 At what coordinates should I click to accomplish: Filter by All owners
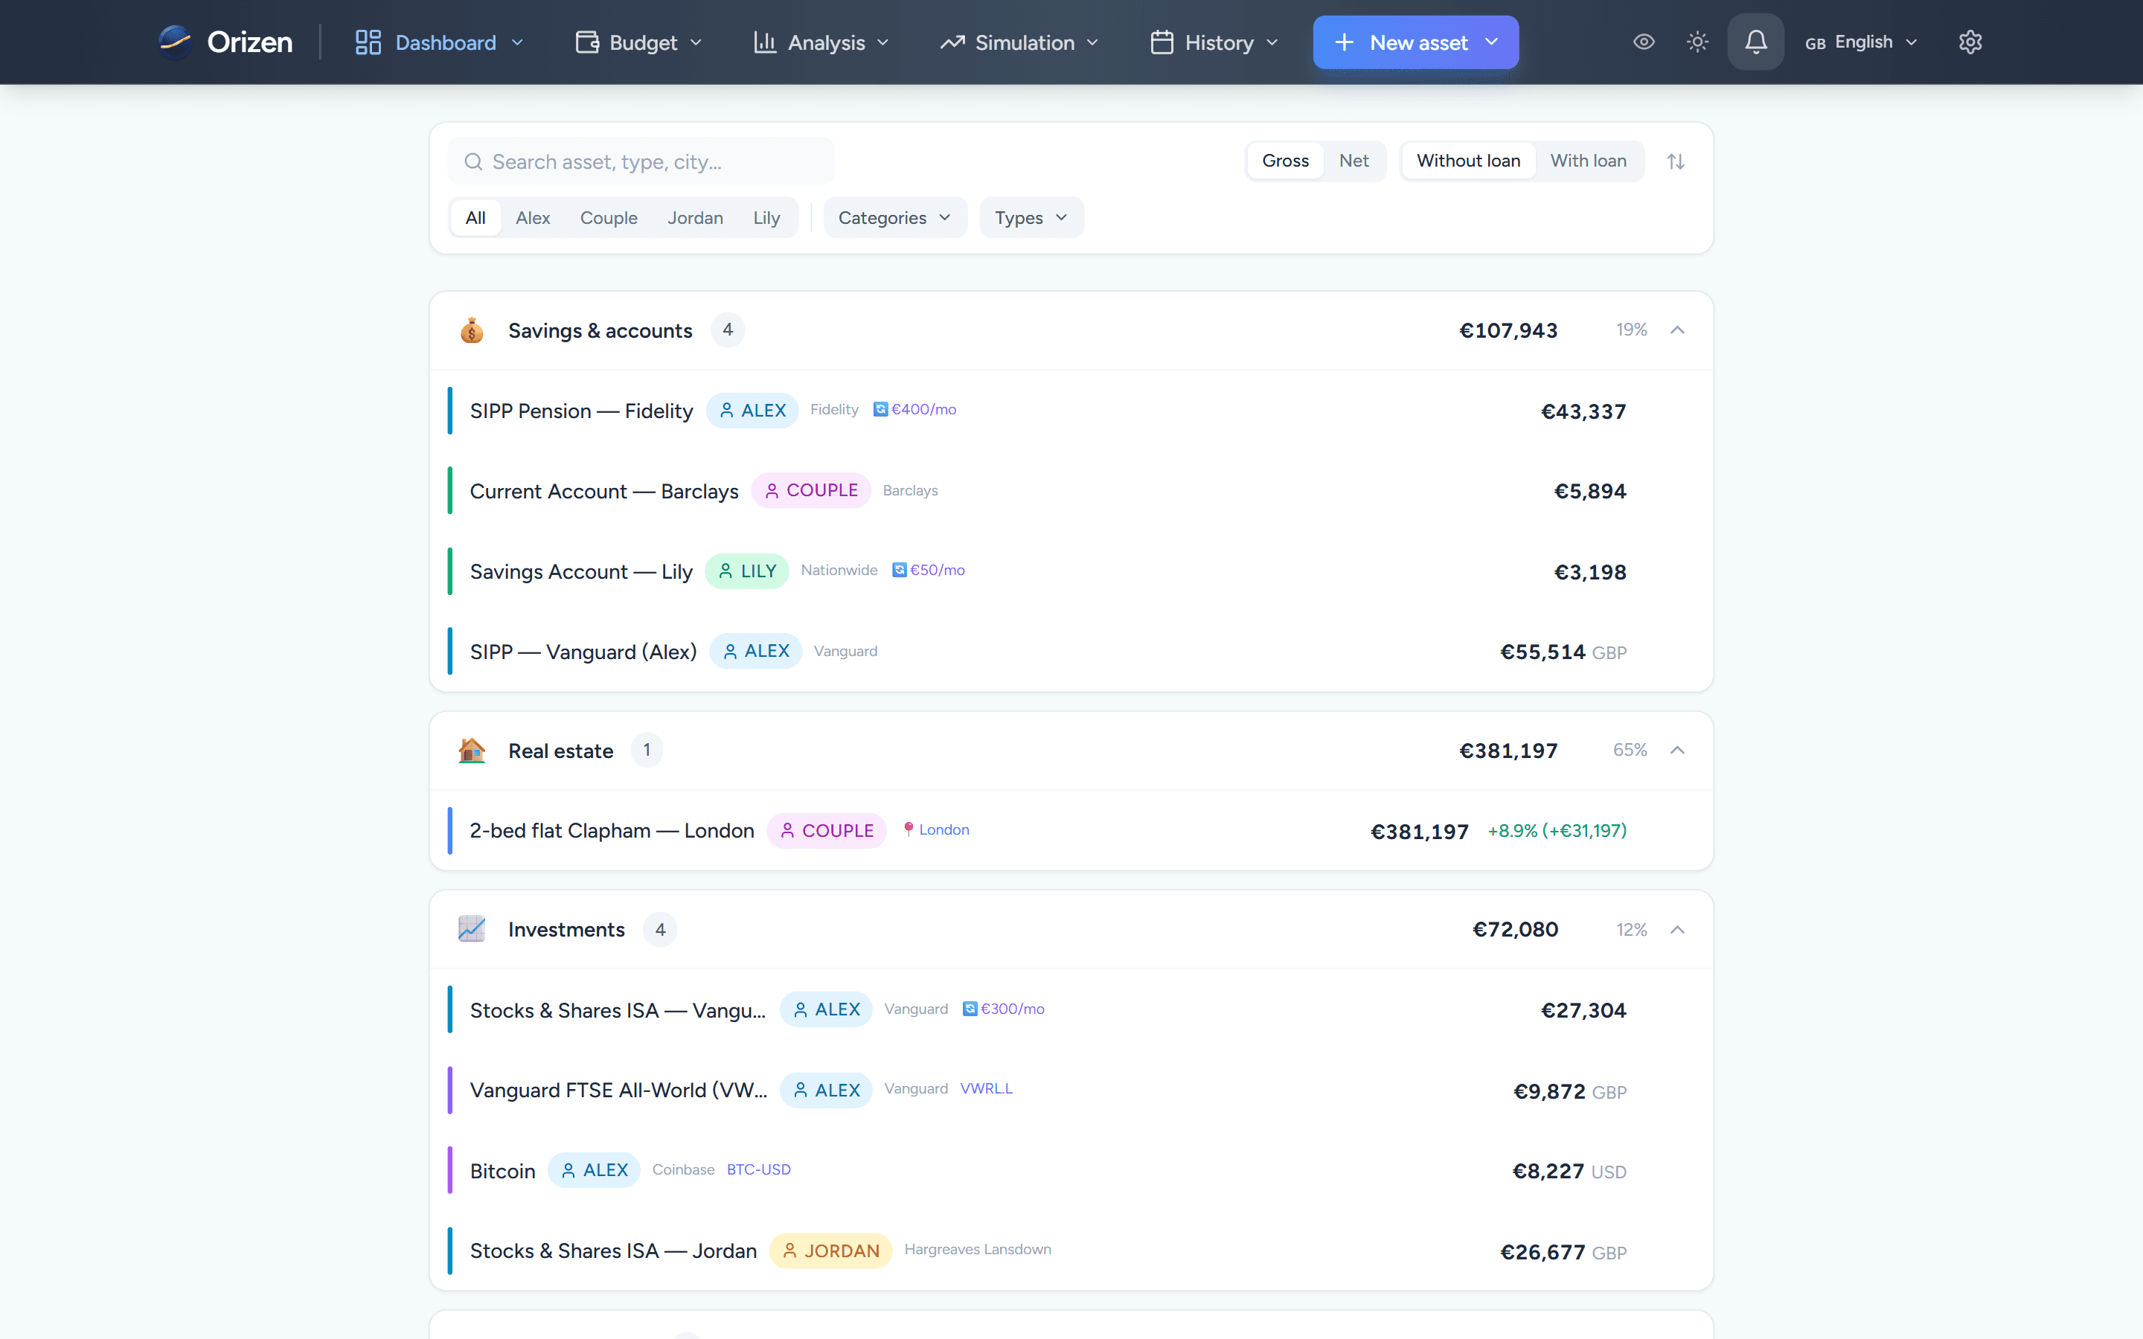pyautogui.click(x=475, y=217)
